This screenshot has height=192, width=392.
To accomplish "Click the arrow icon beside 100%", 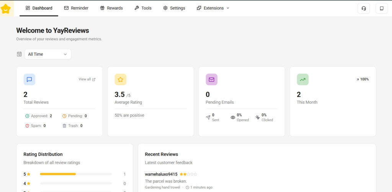I will tap(358, 79).
